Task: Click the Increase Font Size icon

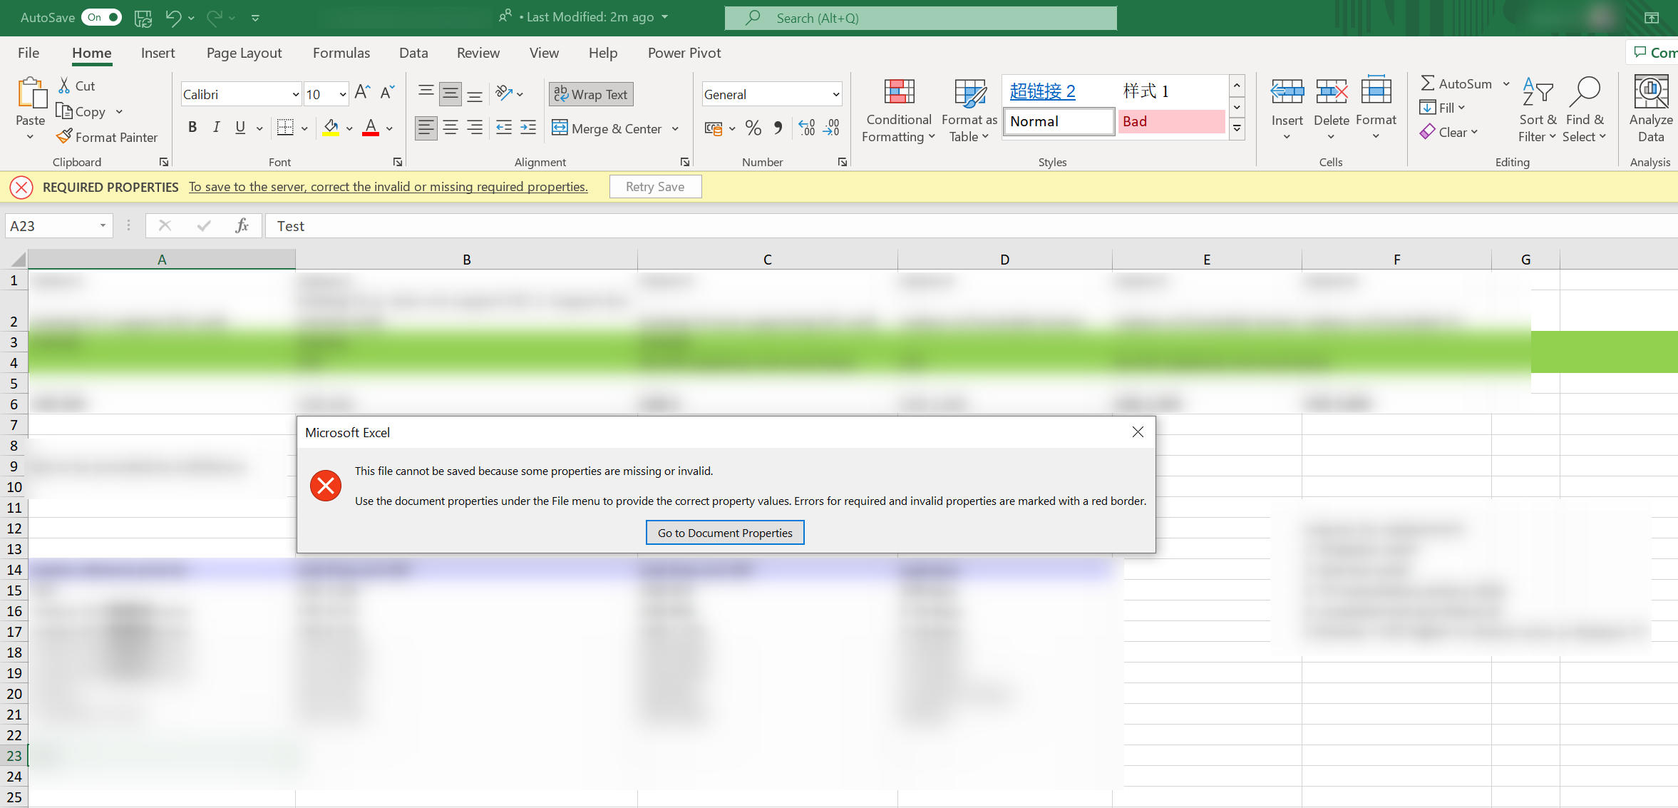Action: (362, 93)
